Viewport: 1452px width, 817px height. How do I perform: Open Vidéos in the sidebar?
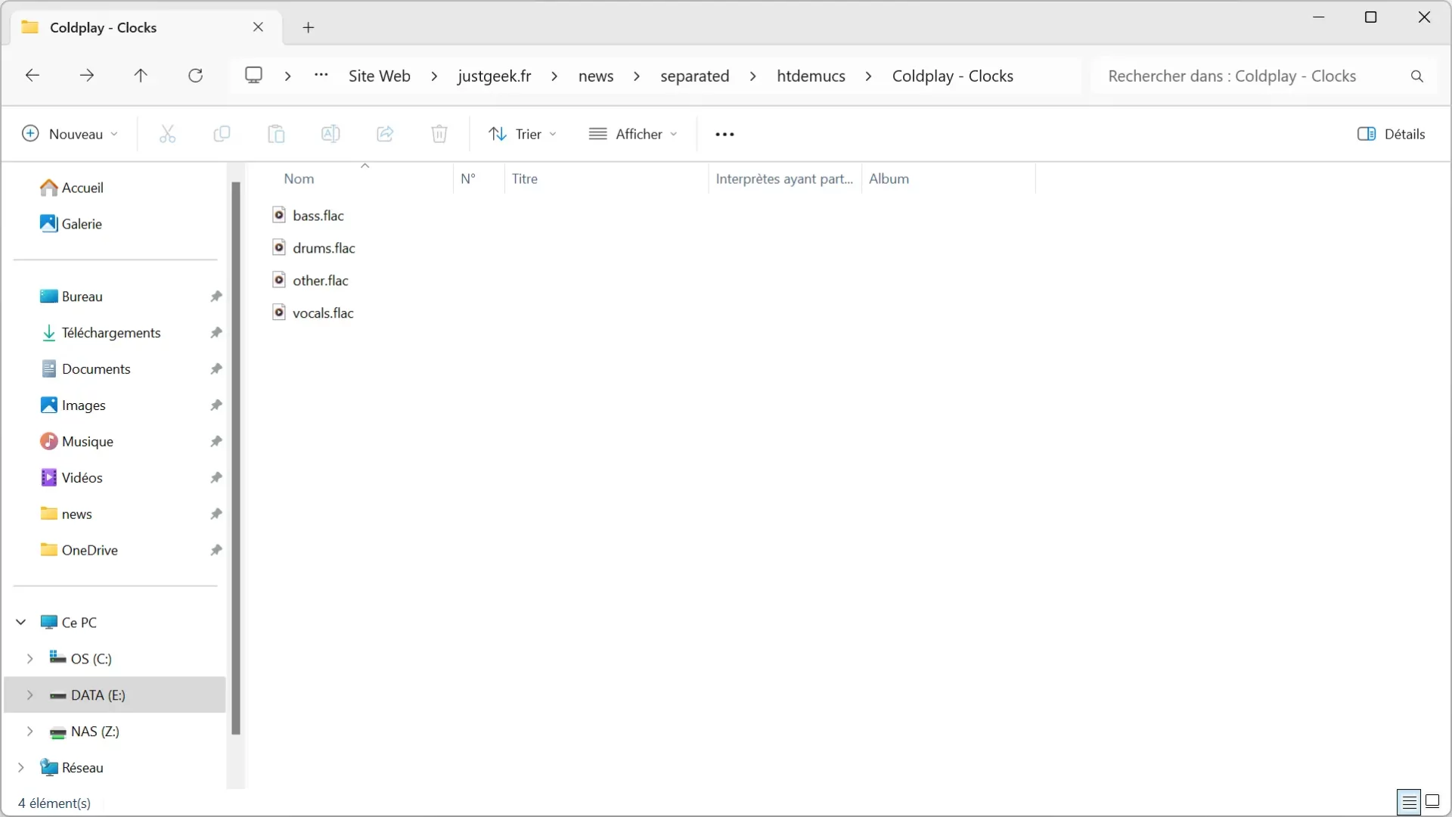click(x=82, y=478)
